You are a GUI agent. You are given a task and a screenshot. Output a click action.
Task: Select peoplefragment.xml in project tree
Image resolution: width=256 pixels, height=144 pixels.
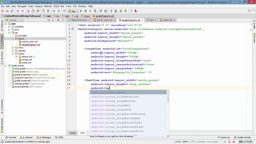[x=31, y=44]
